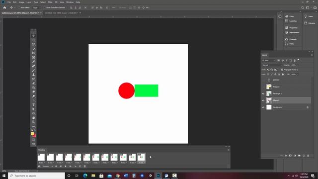Select the Eraser tool

pyautogui.click(x=33, y=83)
